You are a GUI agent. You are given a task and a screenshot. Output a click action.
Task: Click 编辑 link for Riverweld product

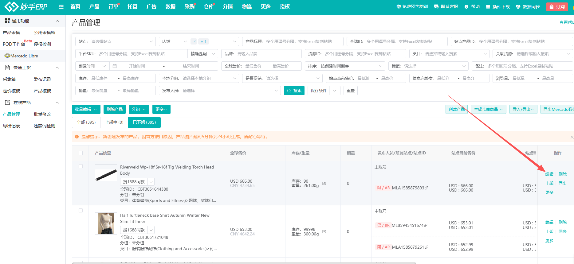(x=549, y=174)
